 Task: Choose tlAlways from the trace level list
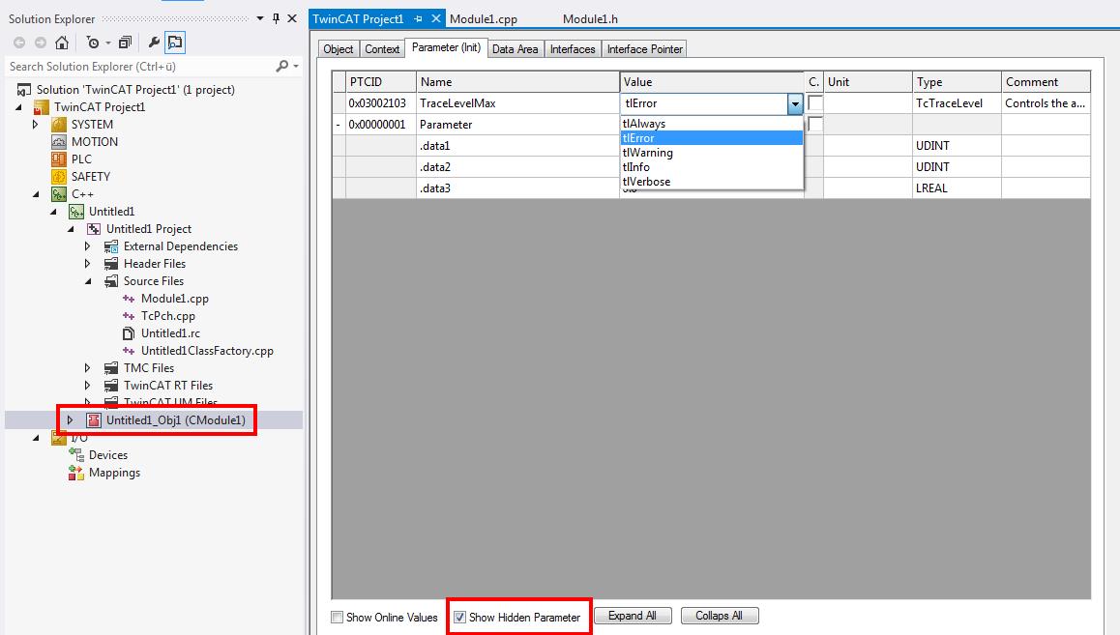[x=712, y=124]
